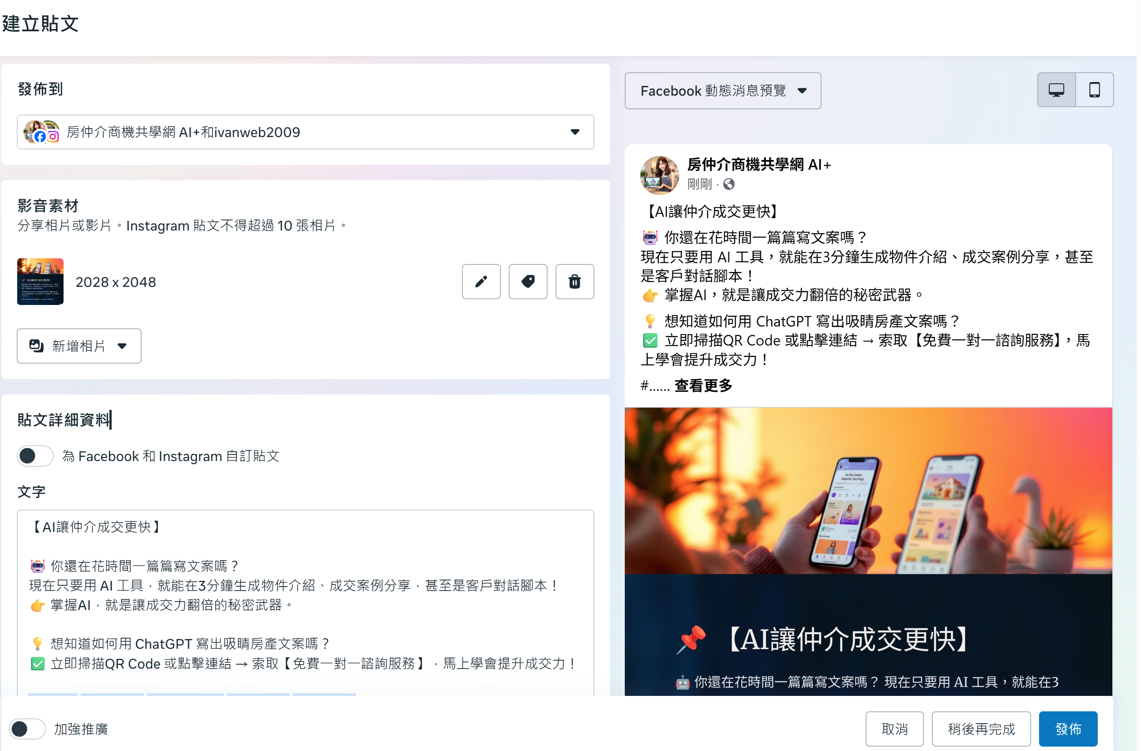The width and height of the screenshot is (1141, 751).
Task: Expand the 新增相片 add photo dropdown
Action: coord(79,347)
